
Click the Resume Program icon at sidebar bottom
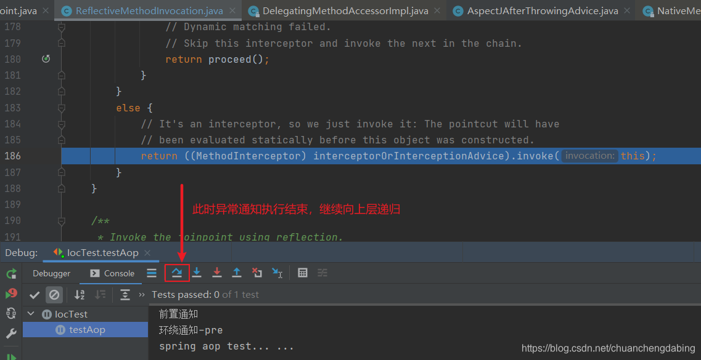click(x=11, y=356)
